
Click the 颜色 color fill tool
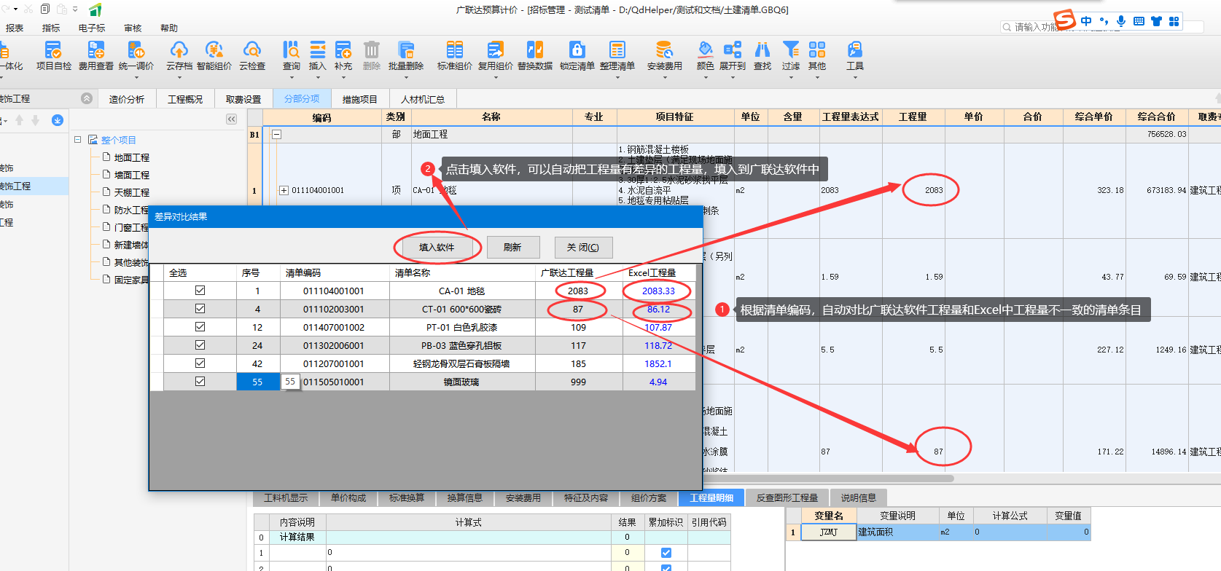[x=705, y=50]
